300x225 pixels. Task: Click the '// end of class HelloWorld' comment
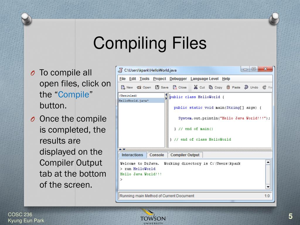click(x=202, y=139)
